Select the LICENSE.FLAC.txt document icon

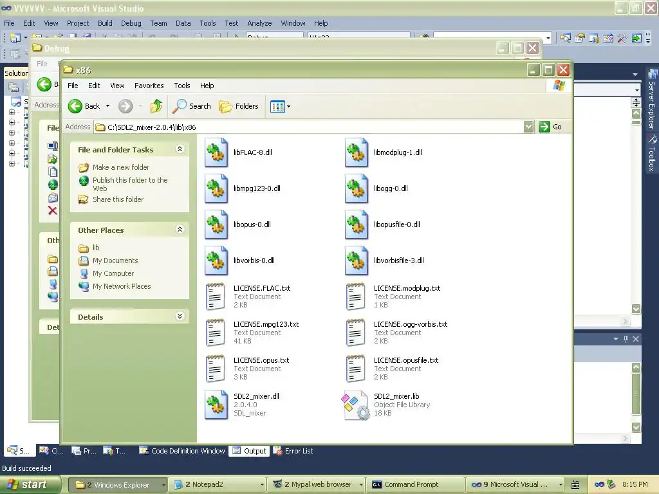click(215, 297)
